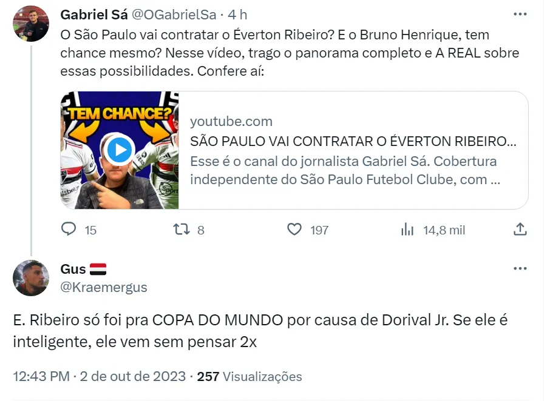Viewport: 553px width, 401px height.
Task: Click the 12:43 PM timestamp link
Action: (x=41, y=376)
